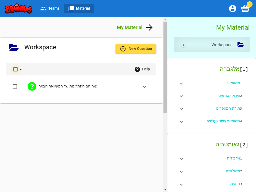Click the question text מה הם הפתרונות

click(x=67, y=86)
